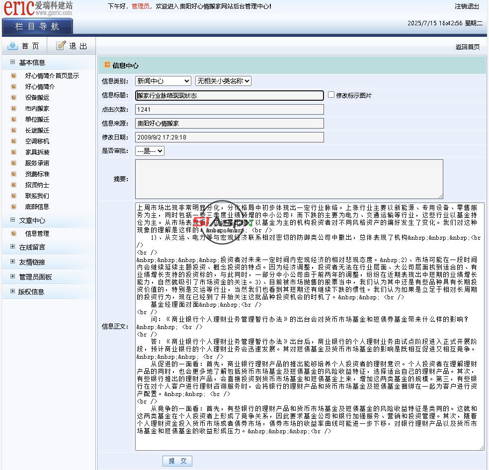Click the 信息来源 source field
Screen dimensions: 489x470
coord(230,124)
